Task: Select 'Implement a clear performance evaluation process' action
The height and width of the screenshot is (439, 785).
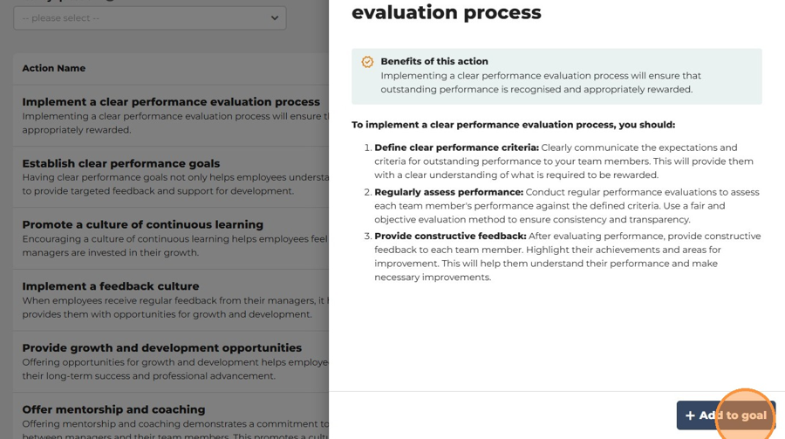Action: [171, 102]
